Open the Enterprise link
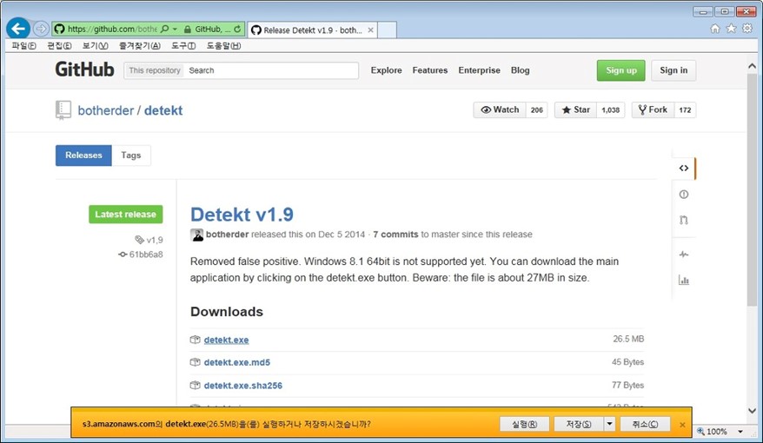763x443 pixels. pyautogui.click(x=479, y=70)
